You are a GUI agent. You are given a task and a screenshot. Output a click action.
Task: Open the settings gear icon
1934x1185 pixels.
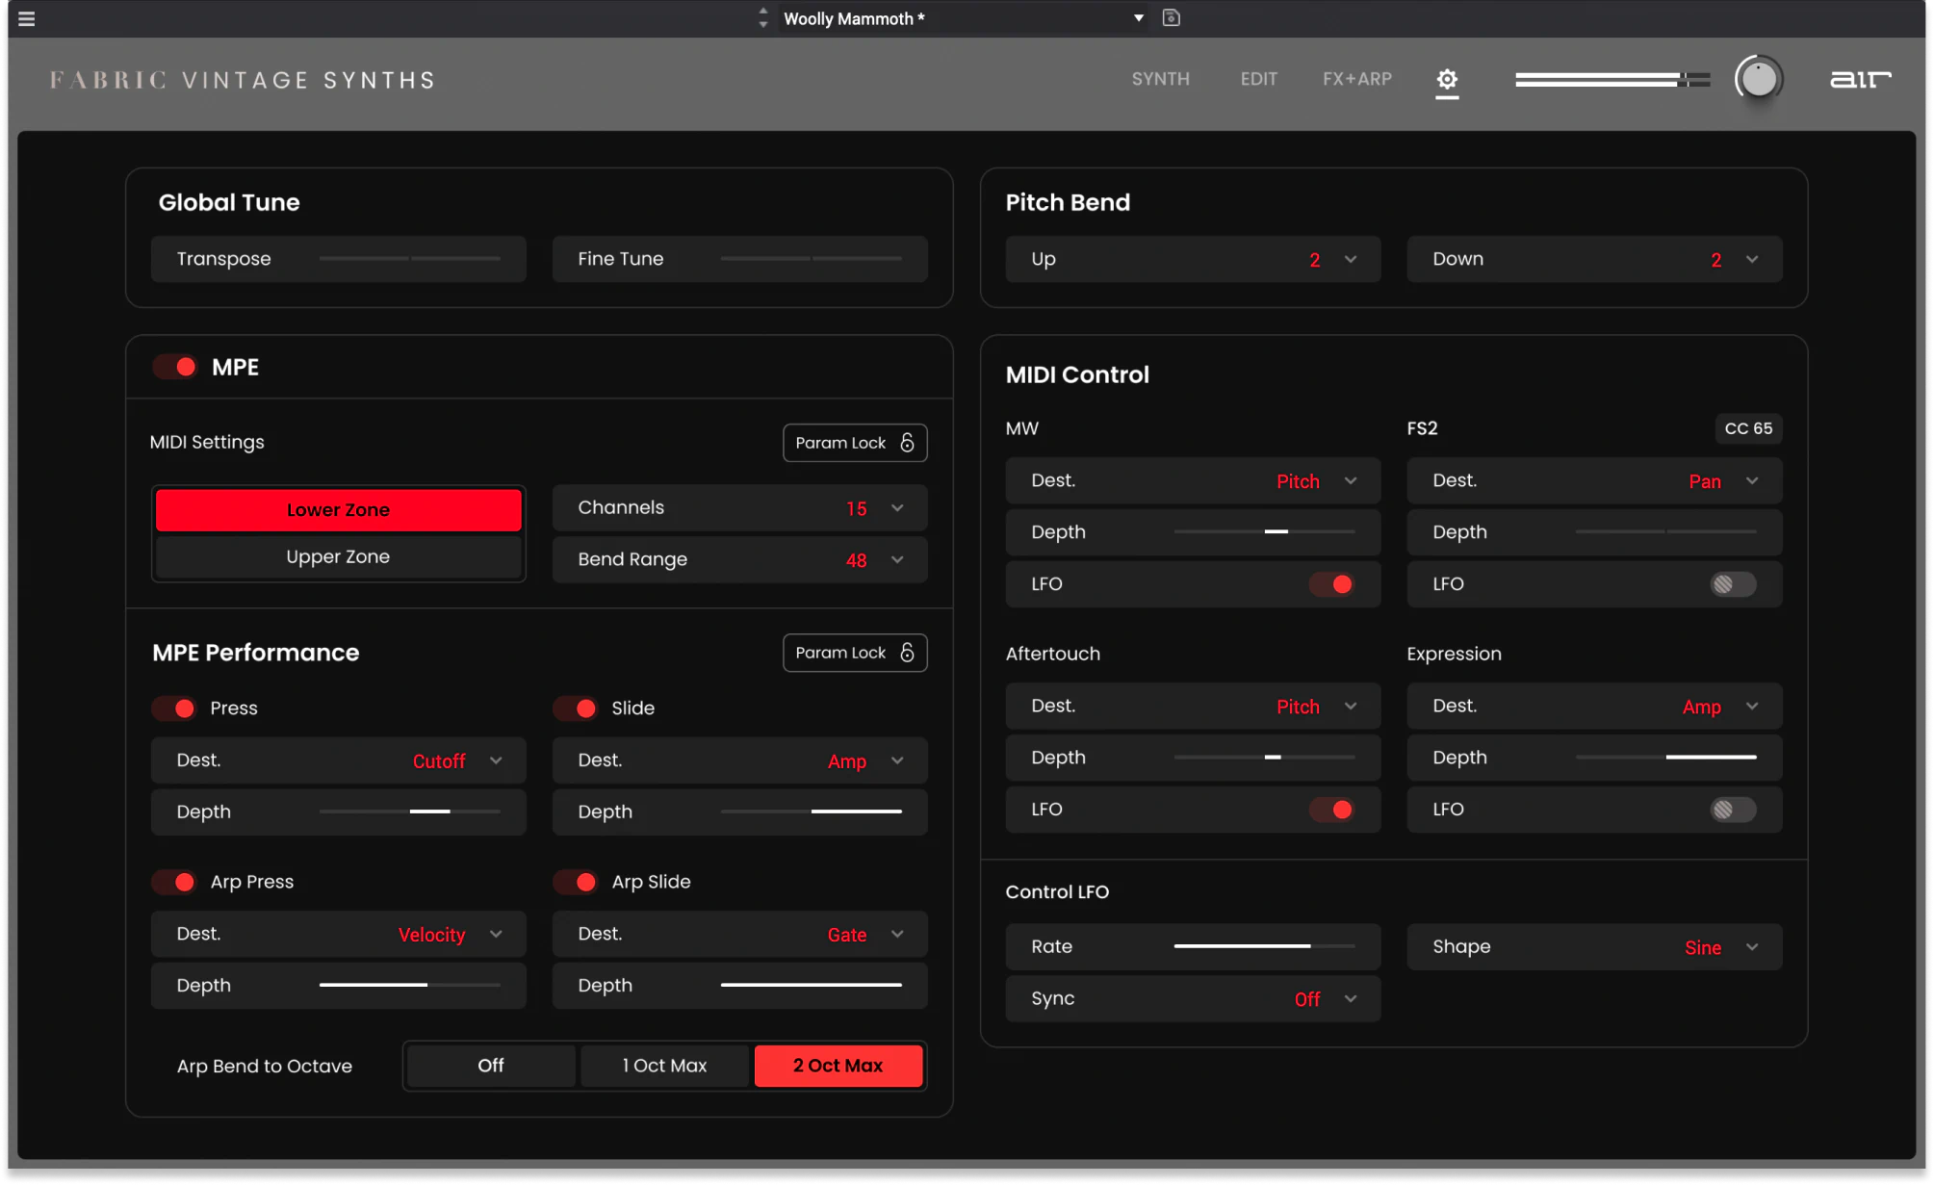coord(1447,80)
